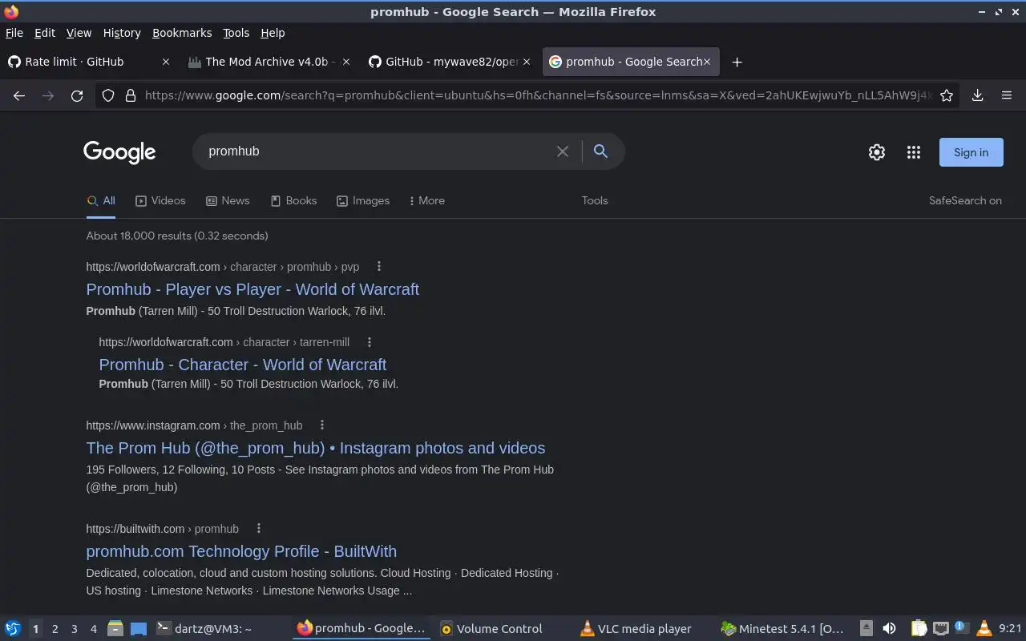Open tracking protection shield icon
The height and width of the screenshot is (641, 1026).
tap(109, 95)
